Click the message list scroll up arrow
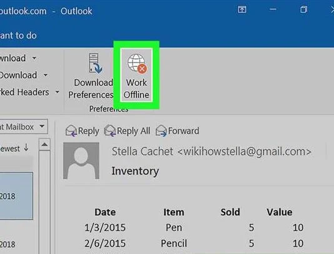Screen dimensions: 334x254 44,145
